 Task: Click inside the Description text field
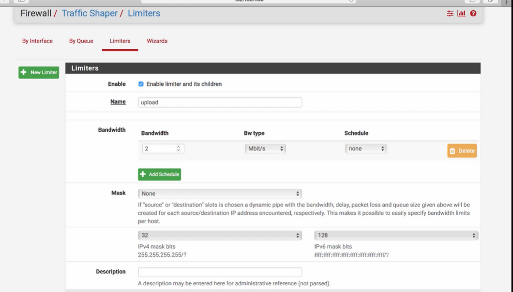pyautogui.click(x=220, y=272)
